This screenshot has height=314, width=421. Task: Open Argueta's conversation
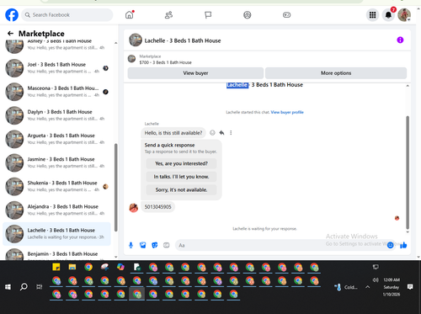tap(56, 139)
